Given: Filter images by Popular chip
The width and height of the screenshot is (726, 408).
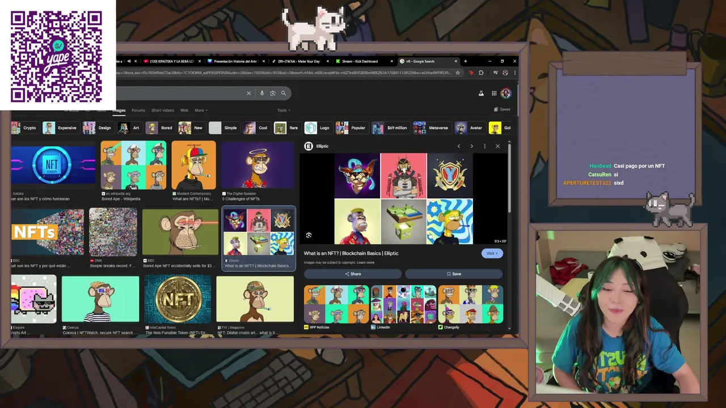Looking at the screenshot, I should point(351,128).
